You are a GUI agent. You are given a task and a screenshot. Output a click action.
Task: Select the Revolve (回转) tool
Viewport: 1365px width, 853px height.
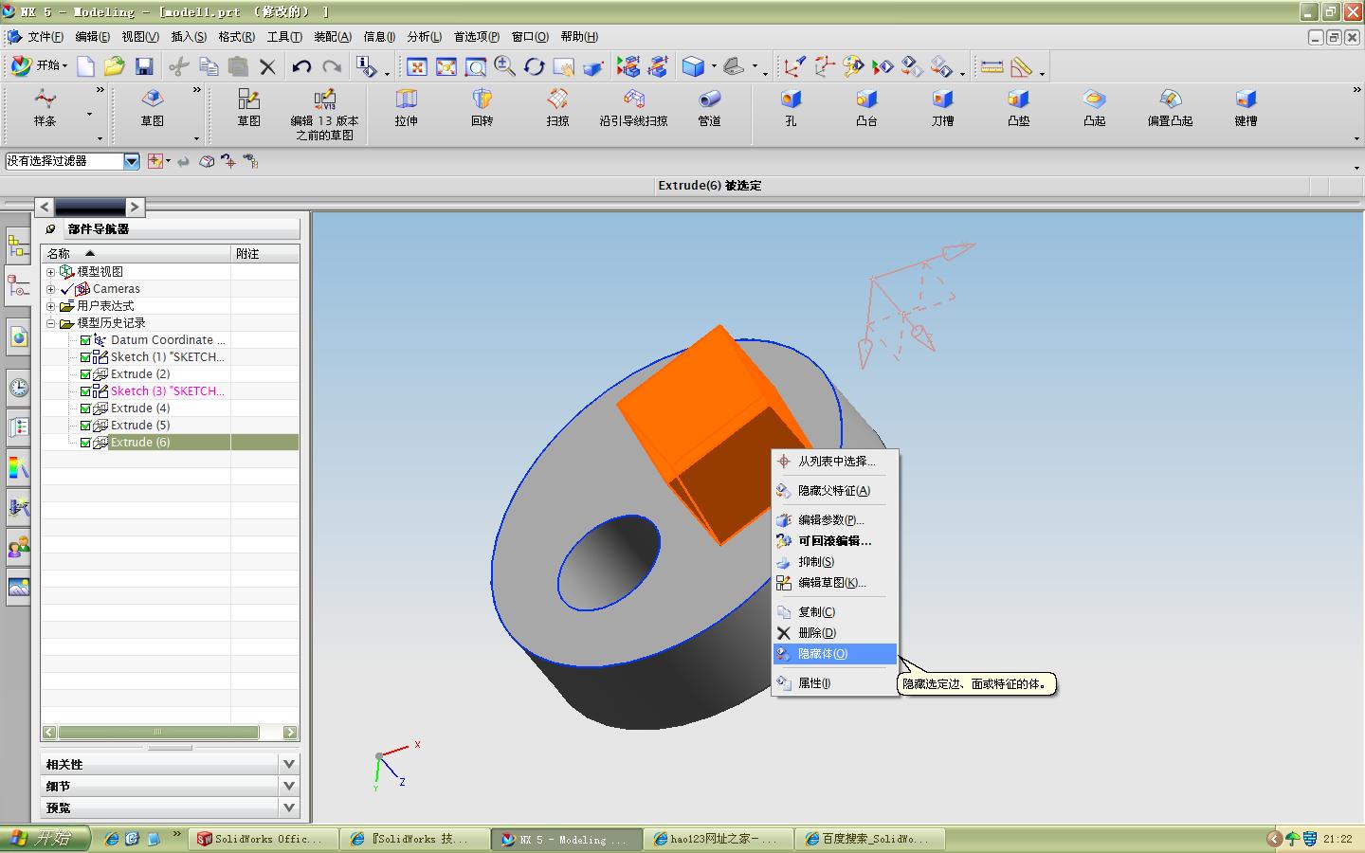click(482, 108)
